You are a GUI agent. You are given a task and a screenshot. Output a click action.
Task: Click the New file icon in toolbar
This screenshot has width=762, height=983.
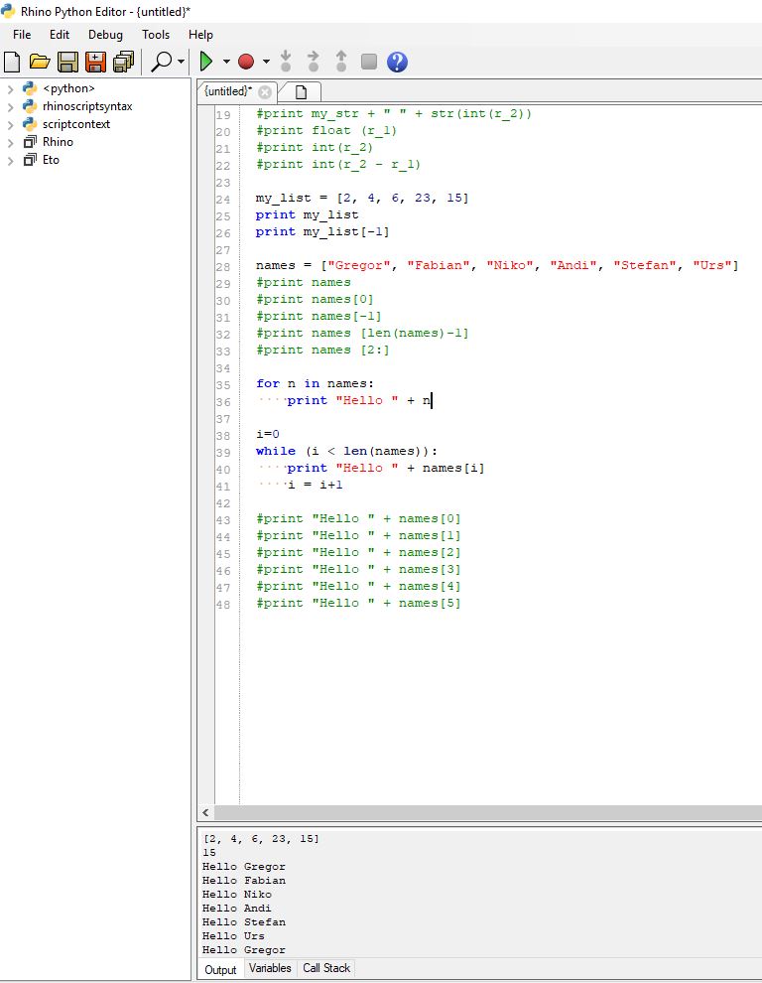tap(13, 63)
